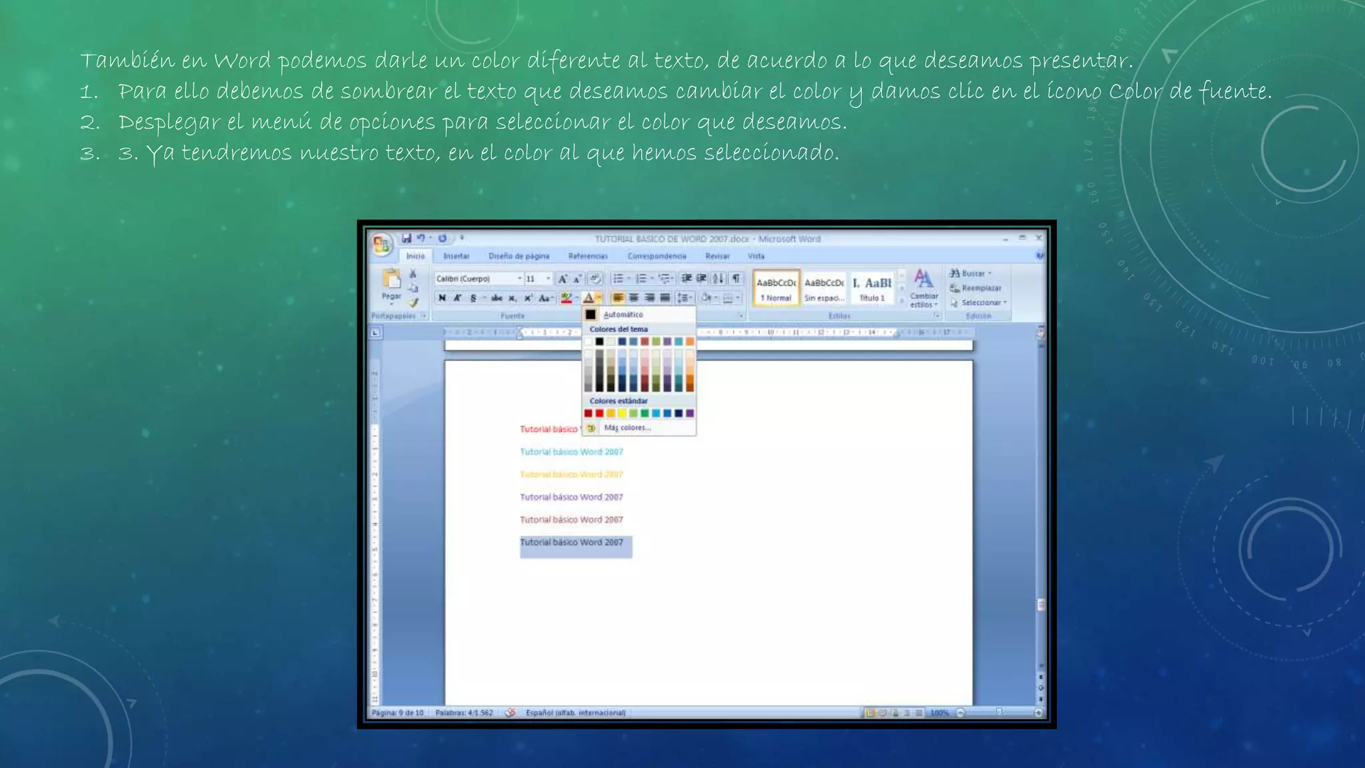Open the Más colores... option

pyautogui.click(x=638, y=428)
